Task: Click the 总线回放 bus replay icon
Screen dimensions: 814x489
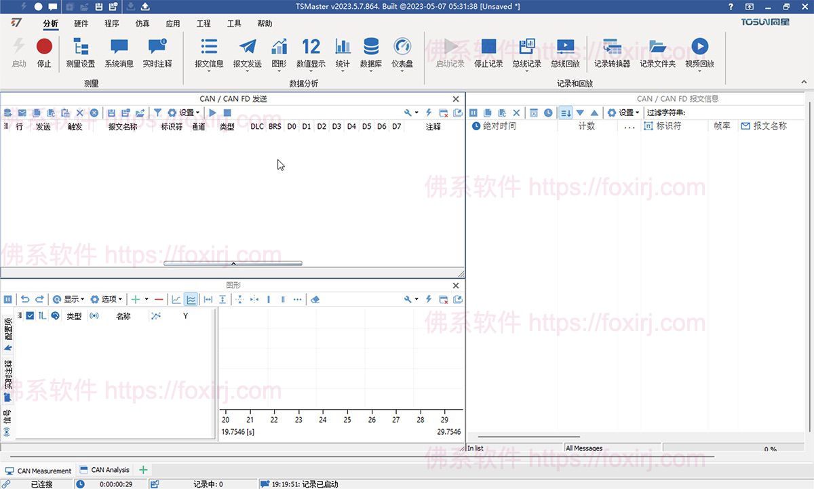Action: pos(565,53)
